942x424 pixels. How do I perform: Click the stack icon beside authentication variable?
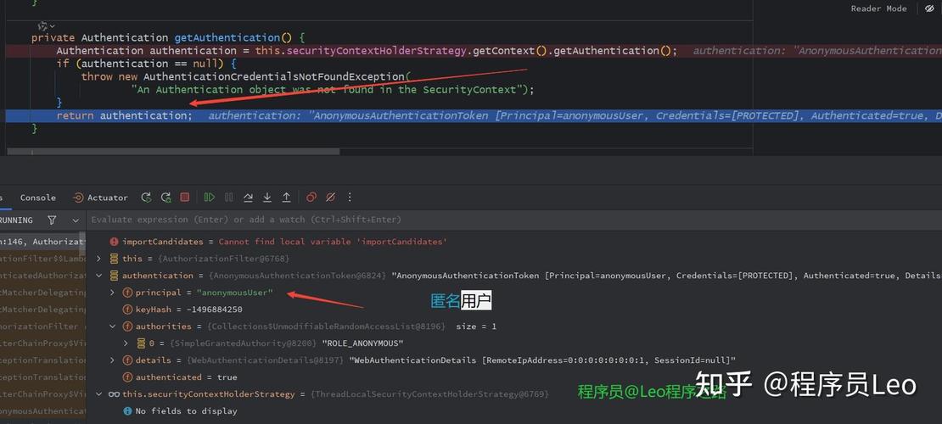pos(115,276)
